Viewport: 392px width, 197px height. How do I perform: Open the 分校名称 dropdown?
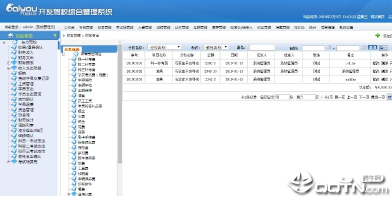click(164, 47)
